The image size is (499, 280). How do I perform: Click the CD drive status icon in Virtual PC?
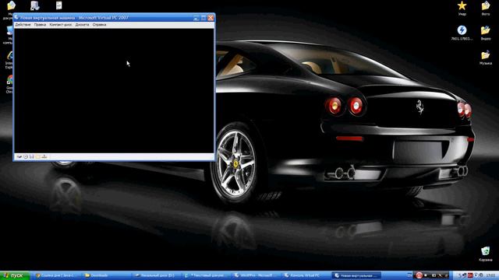pyautogui.click(x=26, y=157)
